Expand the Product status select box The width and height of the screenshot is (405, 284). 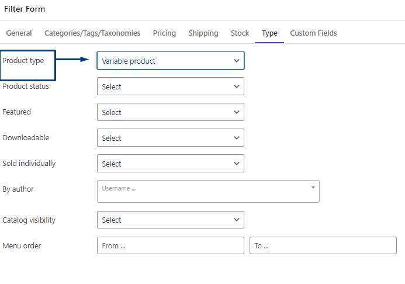click(171, 86)
